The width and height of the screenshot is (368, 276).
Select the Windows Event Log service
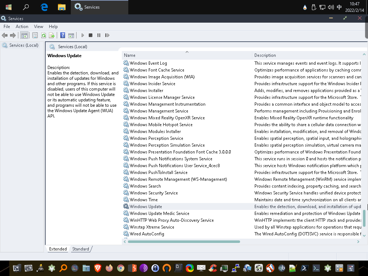[242, 63]
